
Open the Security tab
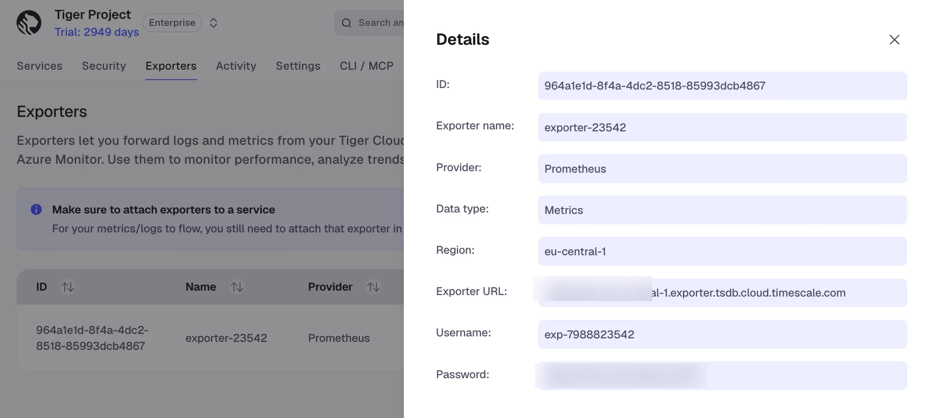coord(104,66)
